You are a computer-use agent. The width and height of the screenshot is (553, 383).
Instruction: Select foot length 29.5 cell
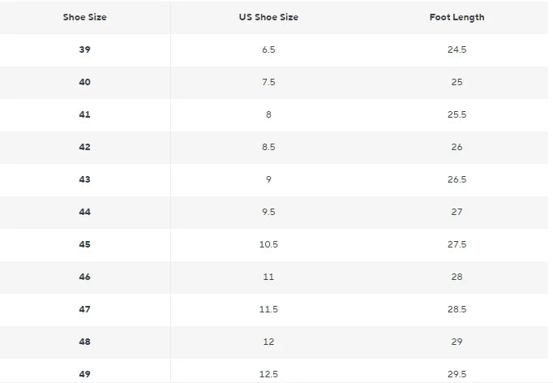(457, 373)
